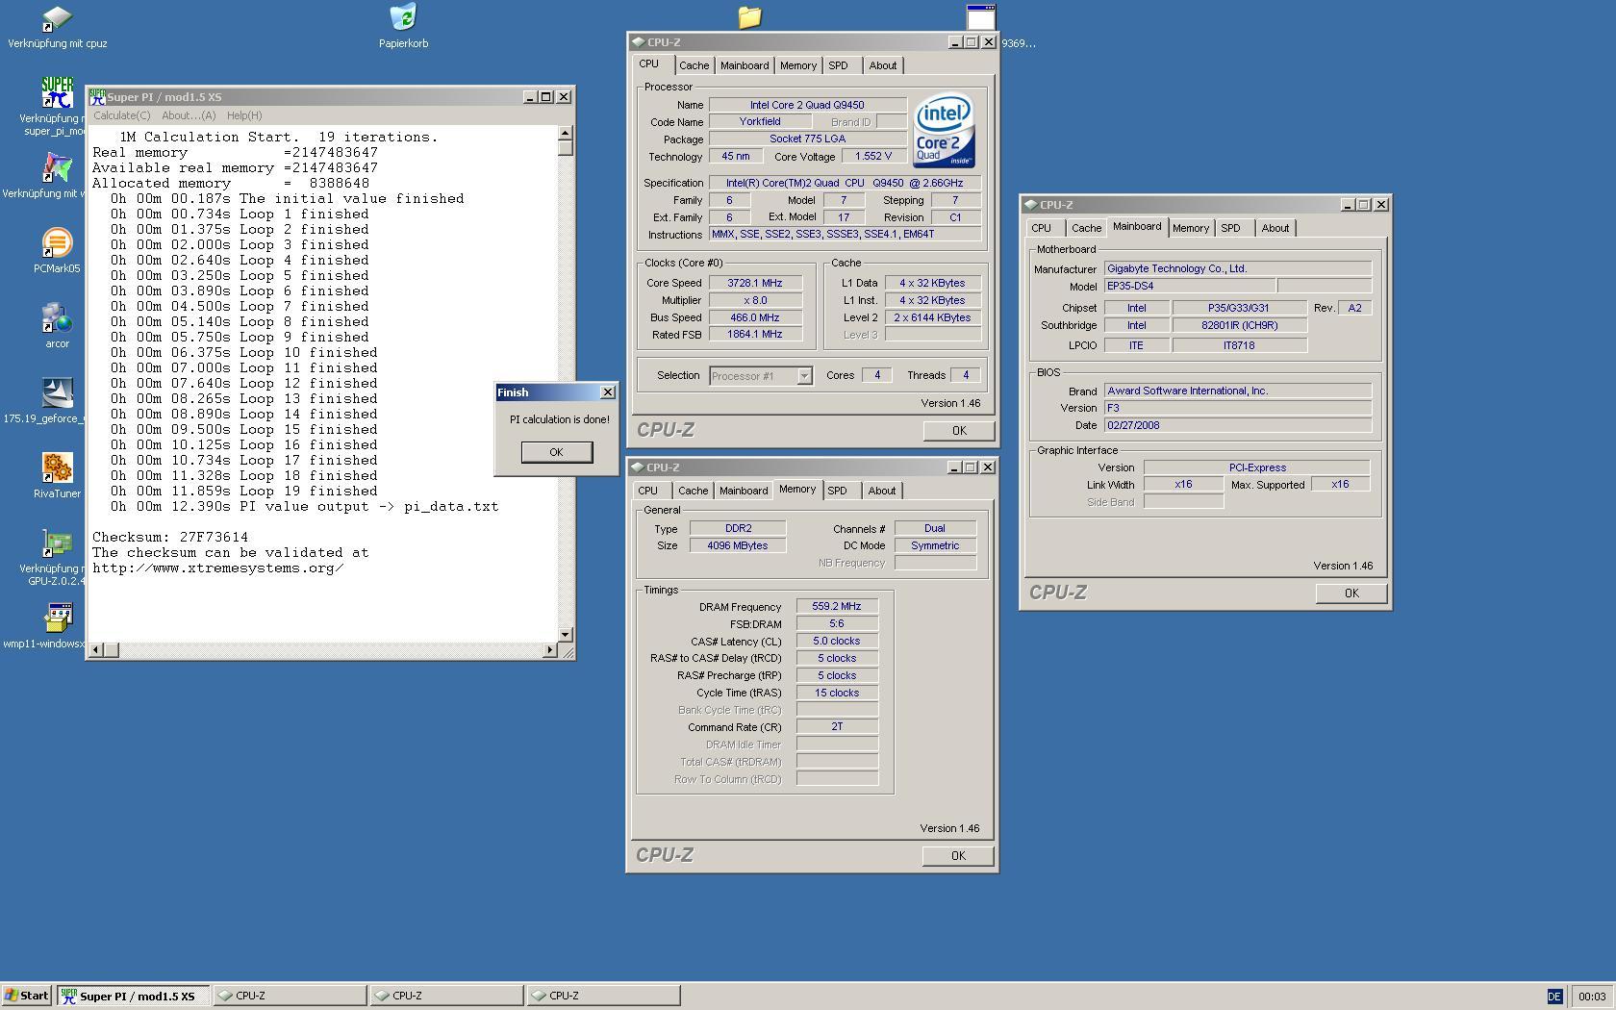Click the DRAM Frequency 559.2 MHz field
The height and width of the screenshot is (1010, 1616).
(837, 607)
